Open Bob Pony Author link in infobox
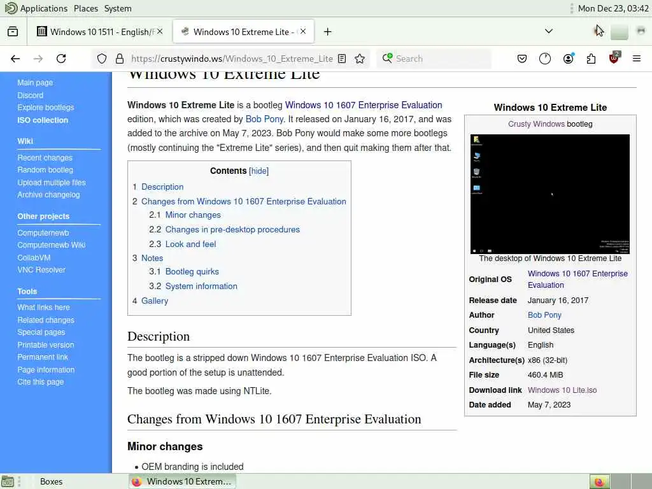Image resolution: width=652 pixels, height=489 pixels. 545,315
